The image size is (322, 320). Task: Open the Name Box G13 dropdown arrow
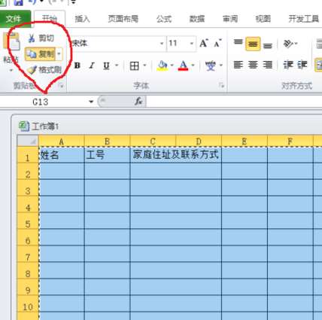(x=91, y=102)
